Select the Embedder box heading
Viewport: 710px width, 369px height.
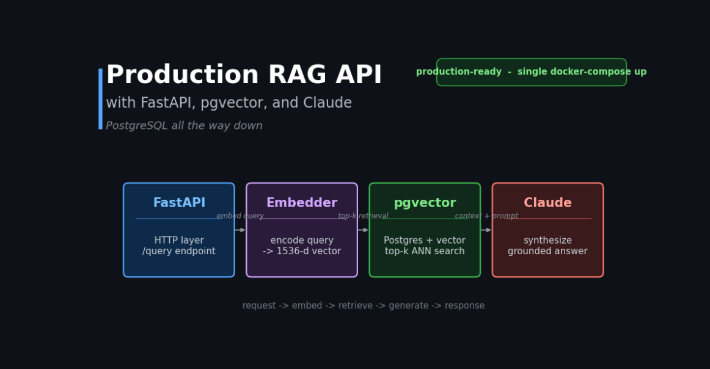pyautogui.click(x=302, y=203)
